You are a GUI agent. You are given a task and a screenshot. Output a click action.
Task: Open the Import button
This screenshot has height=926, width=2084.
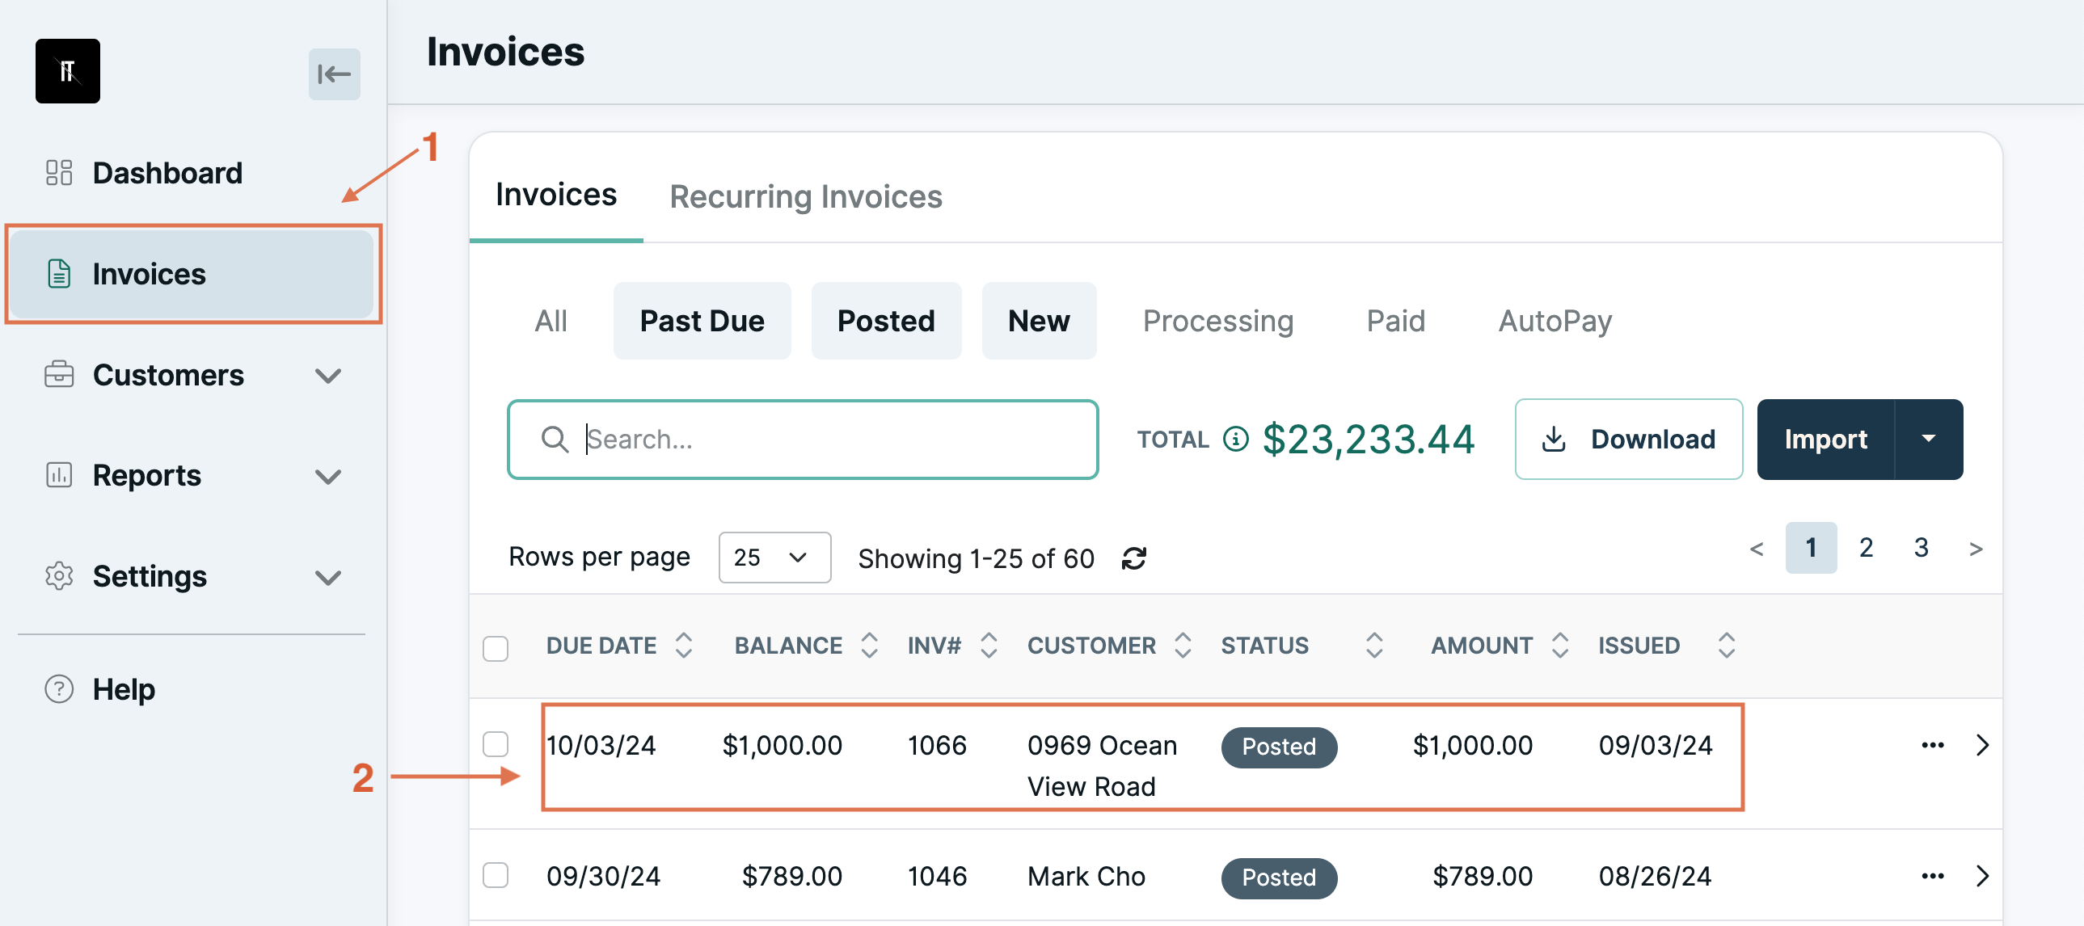pyautogui.click(x=1825, y=439)
